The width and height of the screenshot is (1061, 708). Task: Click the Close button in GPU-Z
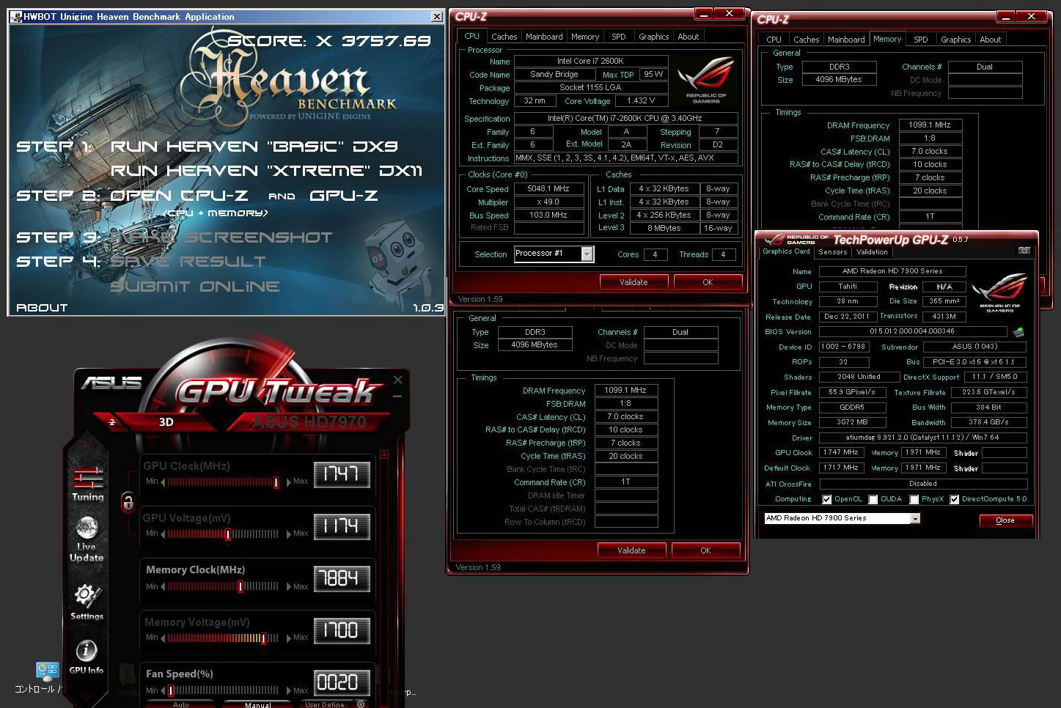(x=1005, y=520)
